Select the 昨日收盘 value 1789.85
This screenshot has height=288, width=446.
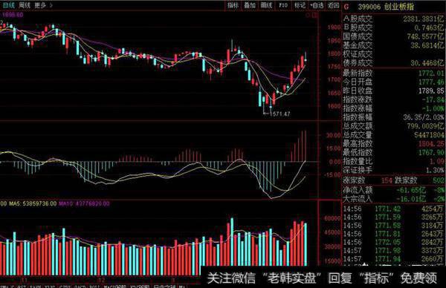[x=431, y=91]
